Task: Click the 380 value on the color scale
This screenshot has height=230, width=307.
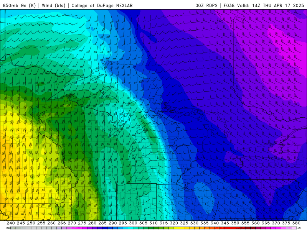Action: tap(296, 223)
